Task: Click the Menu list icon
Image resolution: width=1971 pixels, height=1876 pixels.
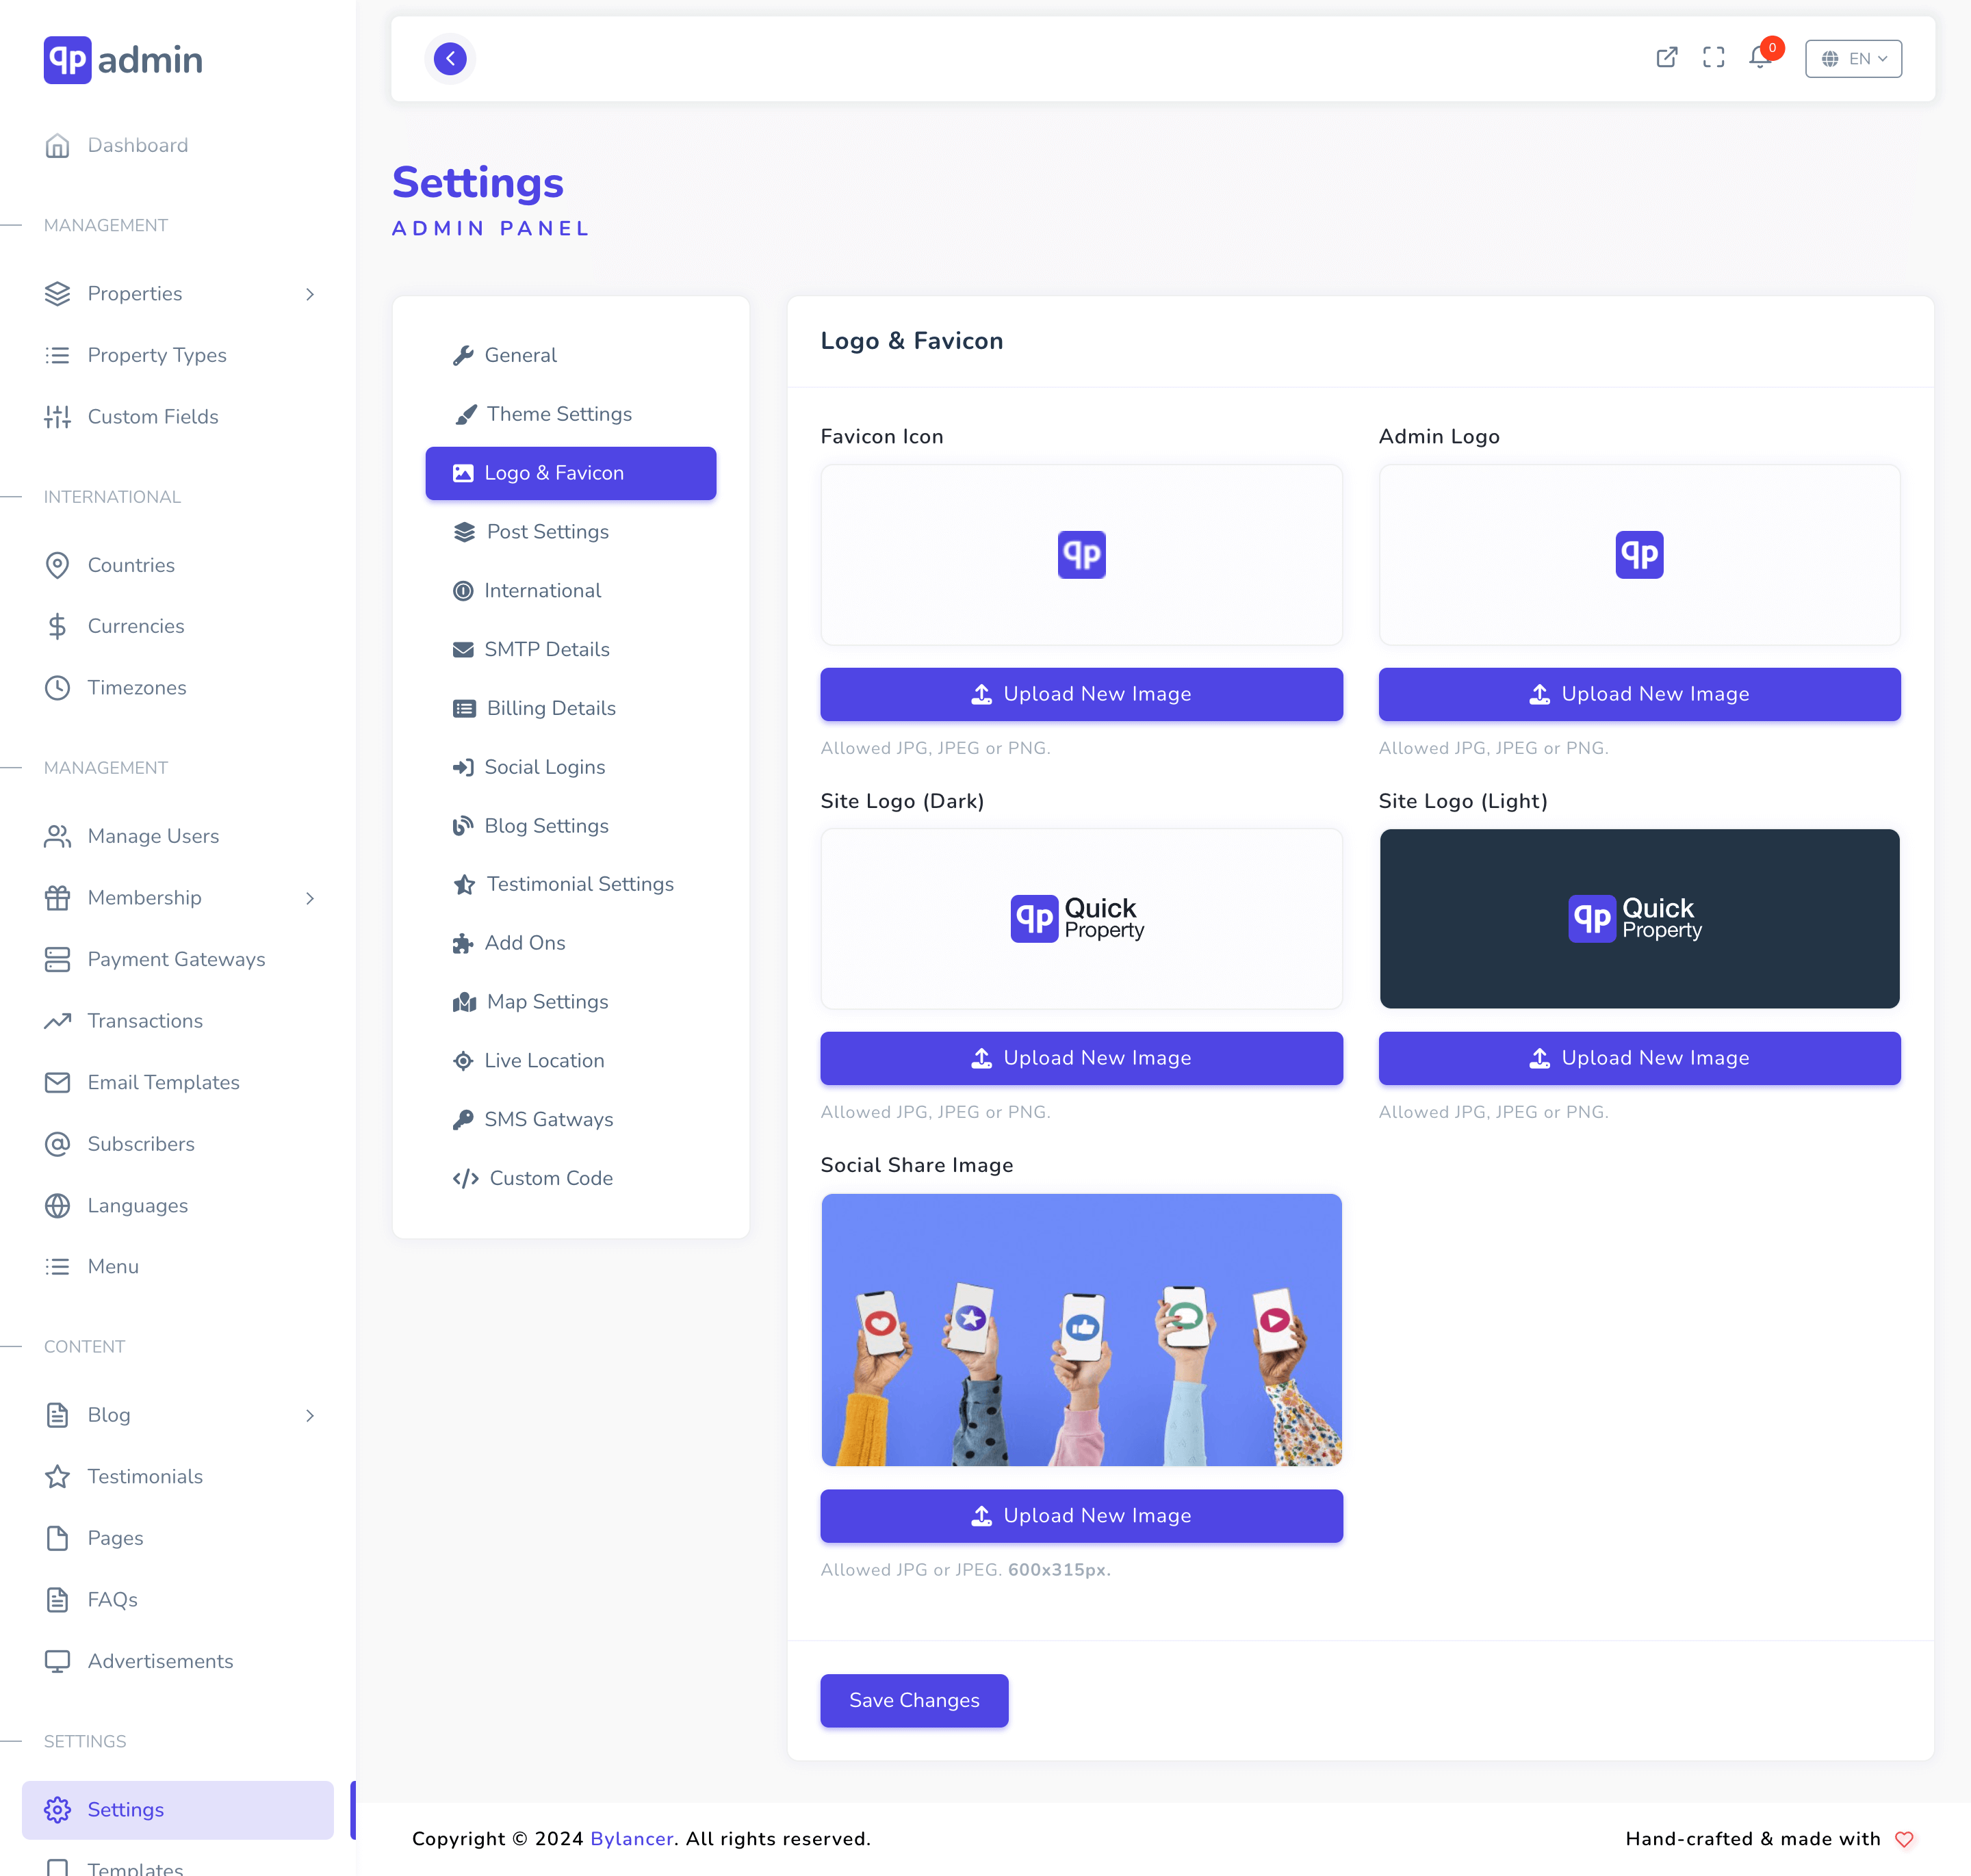Action: [x=58, y=1267]
